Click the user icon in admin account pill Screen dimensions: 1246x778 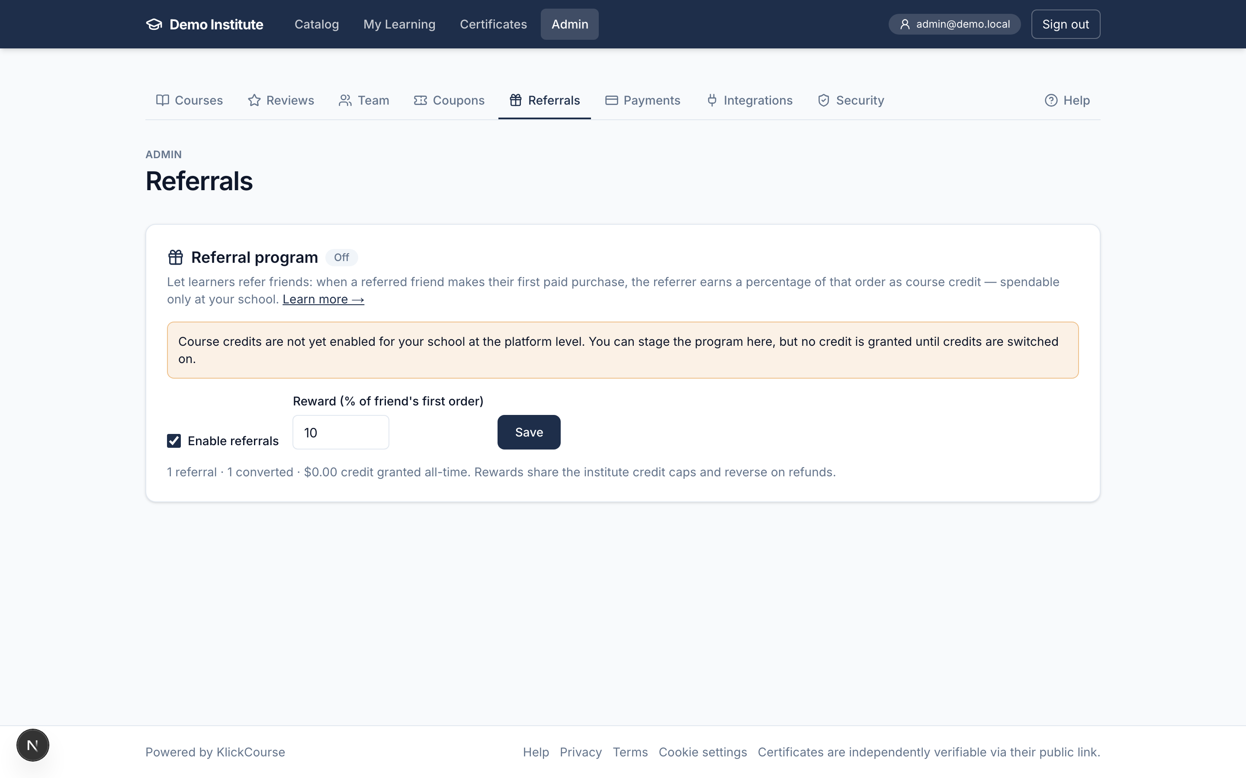pos(905,24)
